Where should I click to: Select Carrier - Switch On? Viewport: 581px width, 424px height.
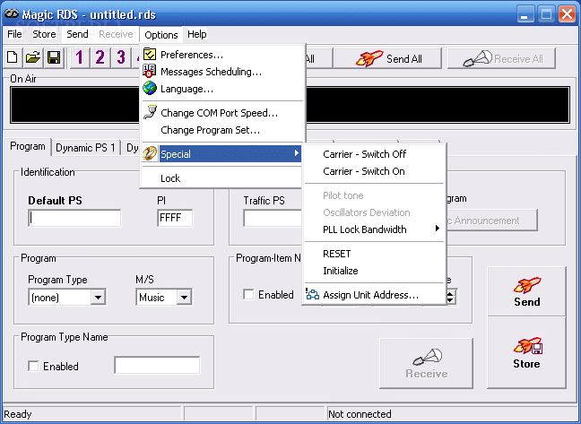(x=374, y=171)
